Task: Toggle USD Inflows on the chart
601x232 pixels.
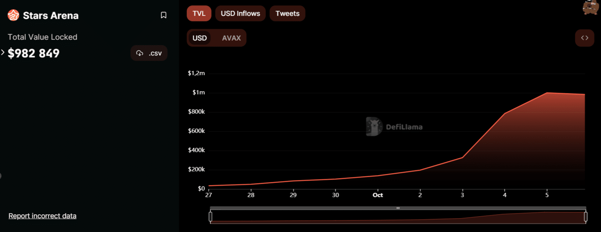Action: click(240, 13)
